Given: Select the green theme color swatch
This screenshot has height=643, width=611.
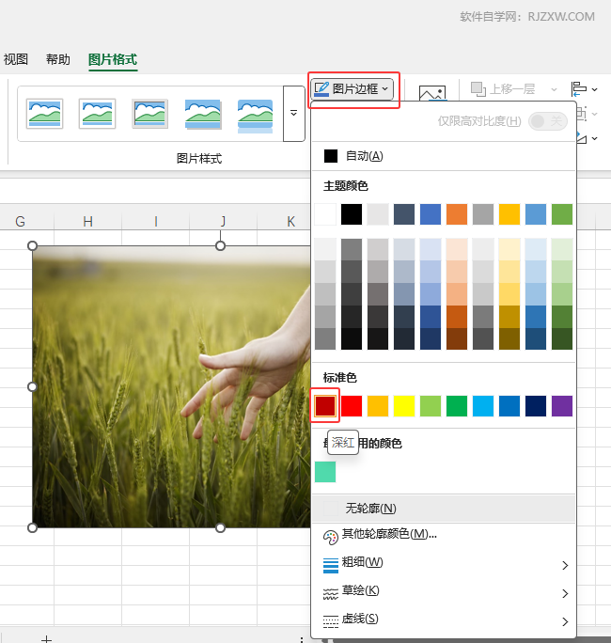Looking at the screenshot, I should (x=562, y=214).
